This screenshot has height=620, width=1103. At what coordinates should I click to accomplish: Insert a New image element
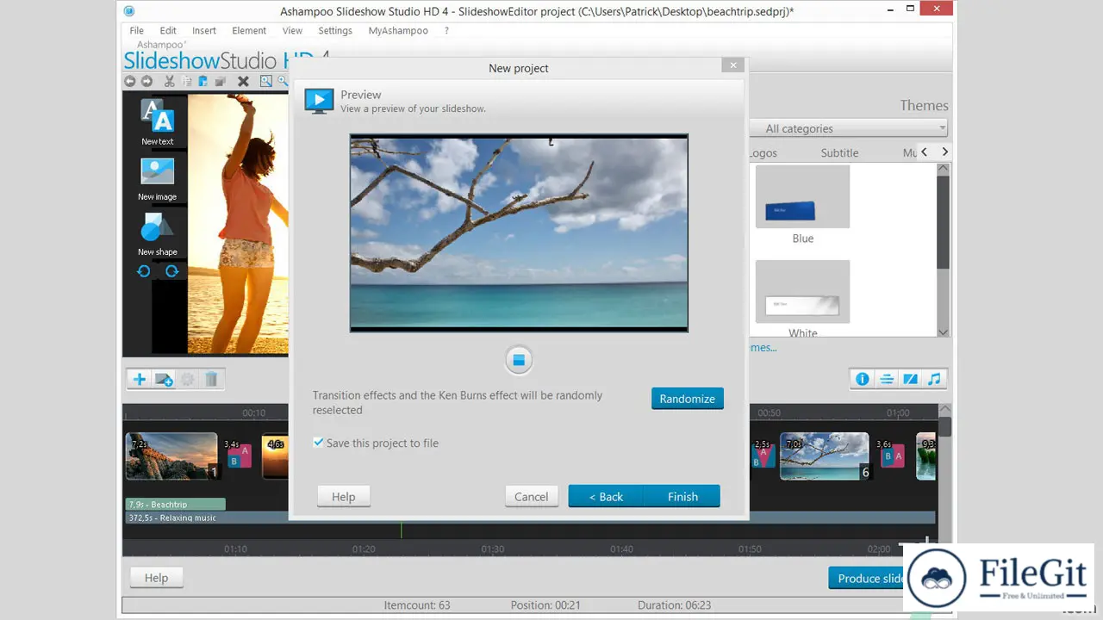tap(158, 179)
